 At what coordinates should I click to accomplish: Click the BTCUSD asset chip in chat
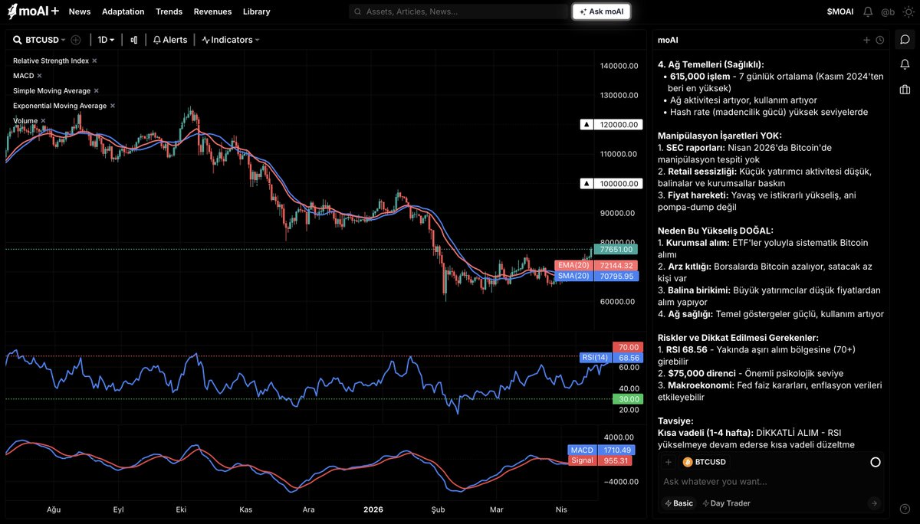(705, 462)
